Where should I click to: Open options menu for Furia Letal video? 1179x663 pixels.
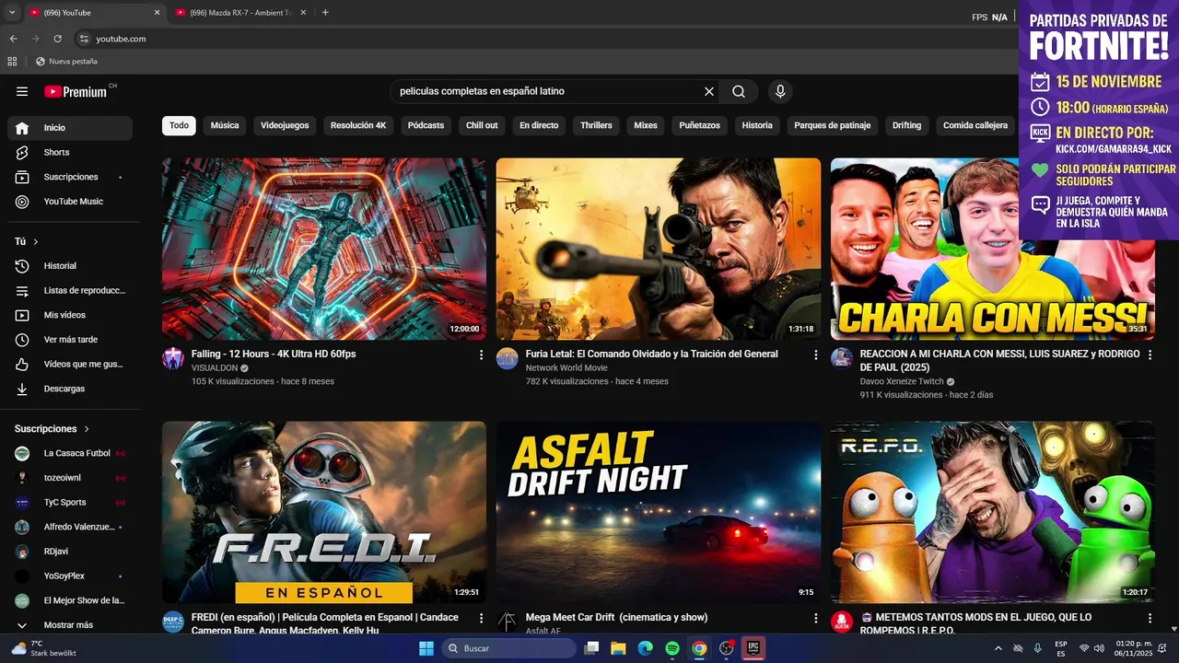pos(815,355)
